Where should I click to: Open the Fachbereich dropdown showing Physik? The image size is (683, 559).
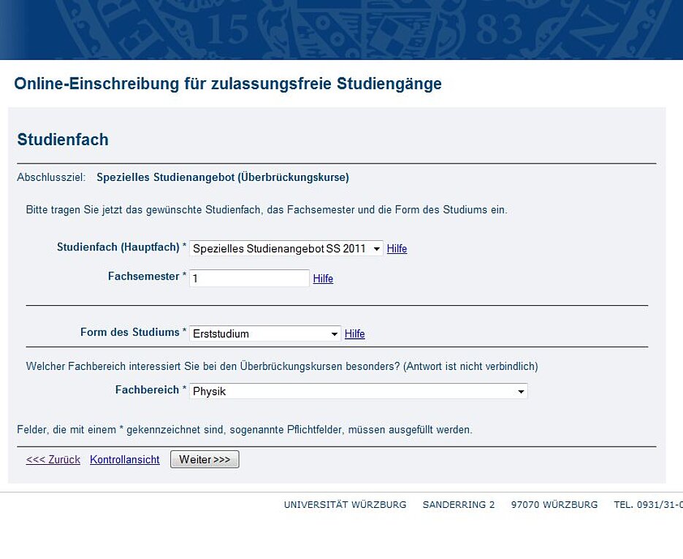click(358, 391)
